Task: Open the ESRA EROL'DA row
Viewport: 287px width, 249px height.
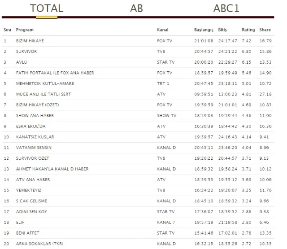Action: [x=31, y=126]
